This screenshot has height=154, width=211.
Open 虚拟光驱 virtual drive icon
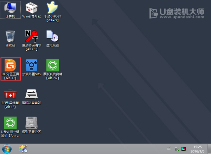click(53, 39)
